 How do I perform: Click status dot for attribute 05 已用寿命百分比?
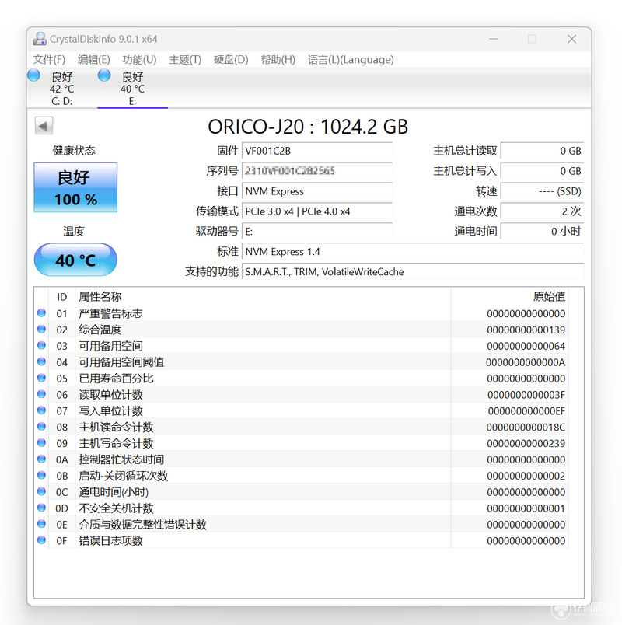(x=41, y=378)
